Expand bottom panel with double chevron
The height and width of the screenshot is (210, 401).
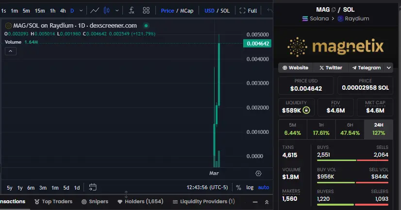click(x=267, y=202)
